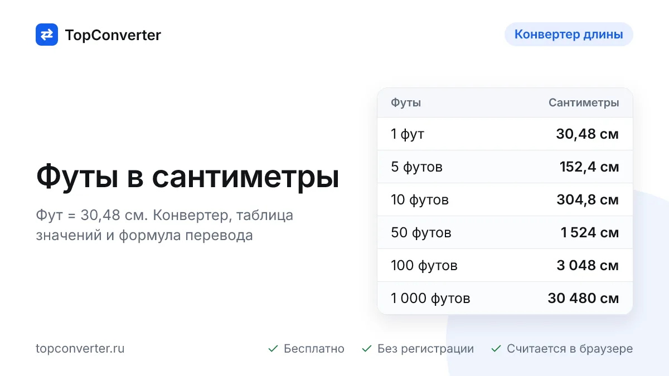This screenshot has width=669, height=376.
Task: Click the checkmark icon beside Без регистрации
Action: click(x=367, y=349)
